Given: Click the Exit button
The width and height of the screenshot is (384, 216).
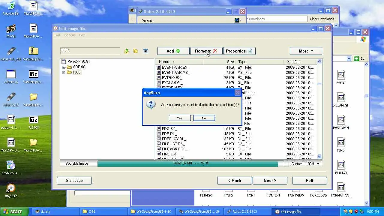Looking at the screenshot, I should pyautogui.click(x=309, y=181).
